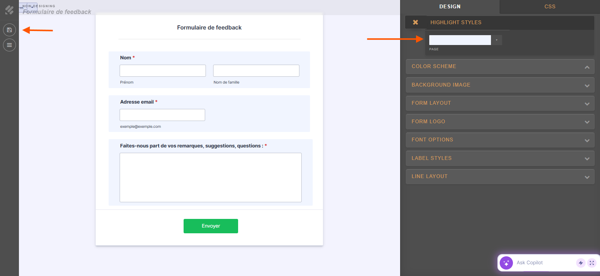Click the purple Copilot sparkle icon

click(506, 263)
